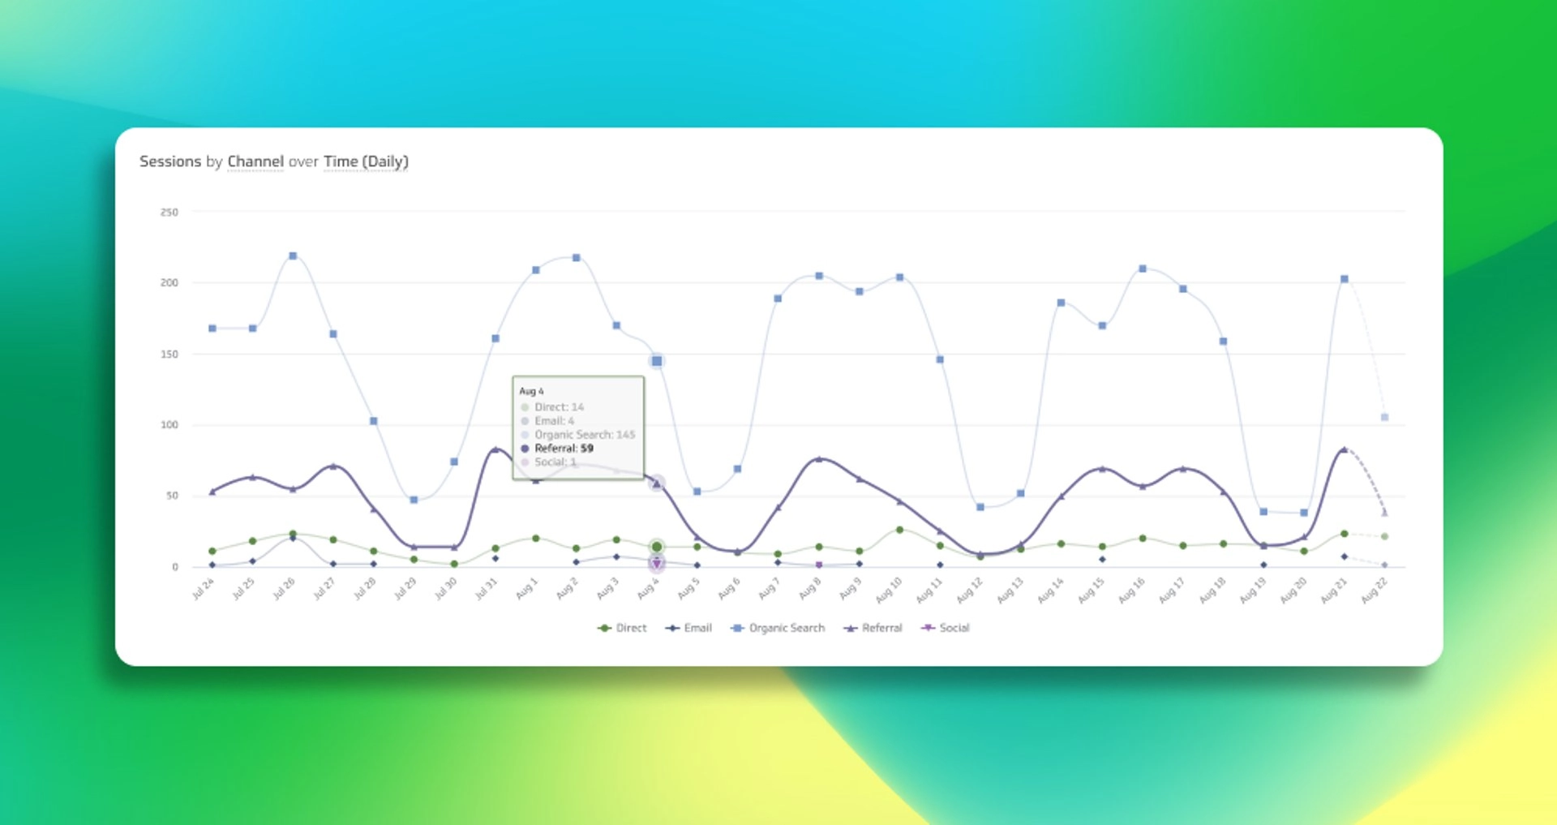Open the Channel dimension selector in title

[x=255, y=161]
